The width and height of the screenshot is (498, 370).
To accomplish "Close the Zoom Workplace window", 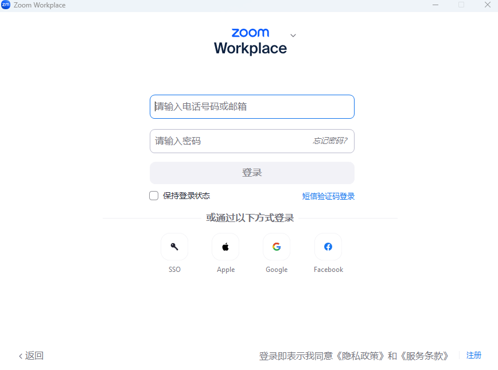I will (x=488, y=5).
